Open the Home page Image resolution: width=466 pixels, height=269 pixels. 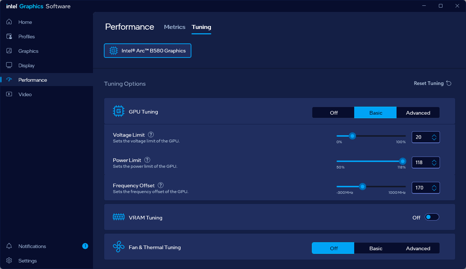[x=46, y=22]
